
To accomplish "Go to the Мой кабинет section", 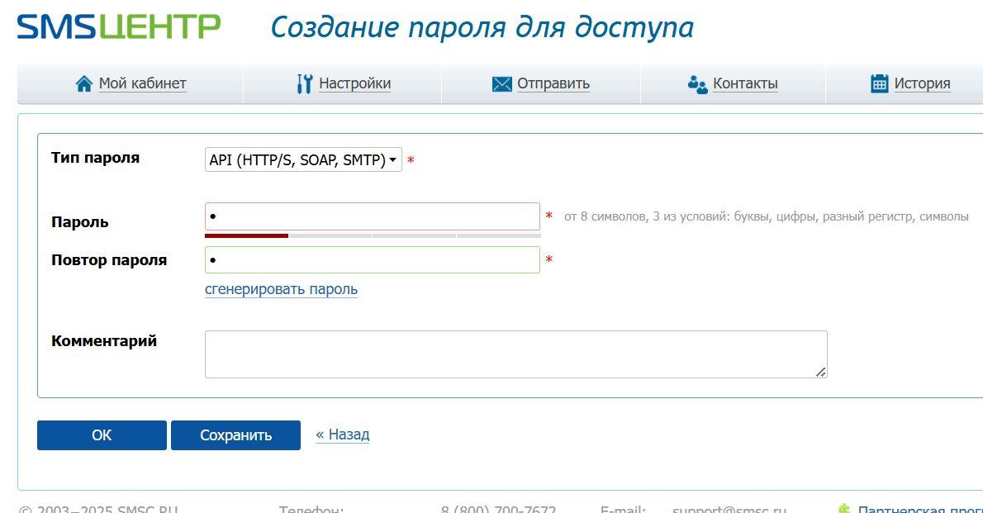I will click(x=142, y=83).
